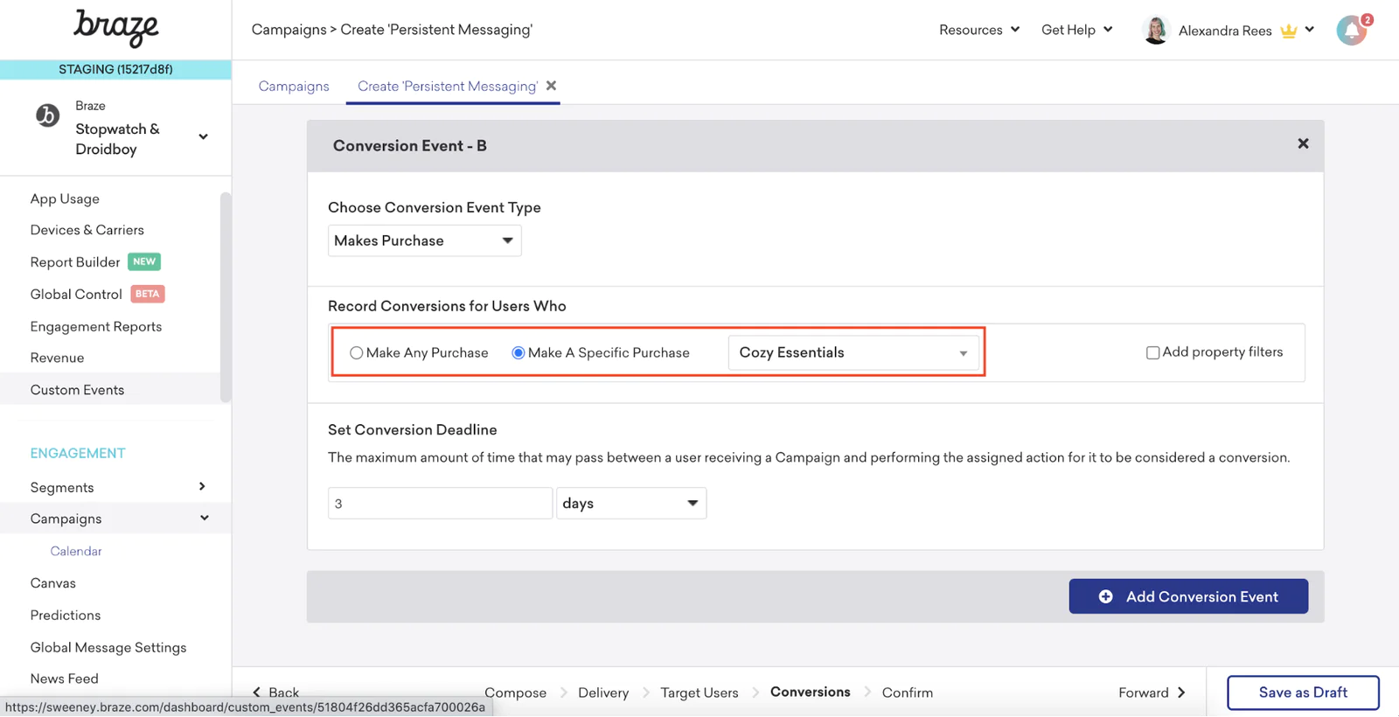
Task: Click Alexandra Rees profile avatar
Action: coord(1155,31)
